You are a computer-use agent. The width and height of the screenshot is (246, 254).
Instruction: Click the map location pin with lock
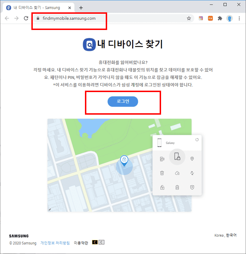(124, 161)
